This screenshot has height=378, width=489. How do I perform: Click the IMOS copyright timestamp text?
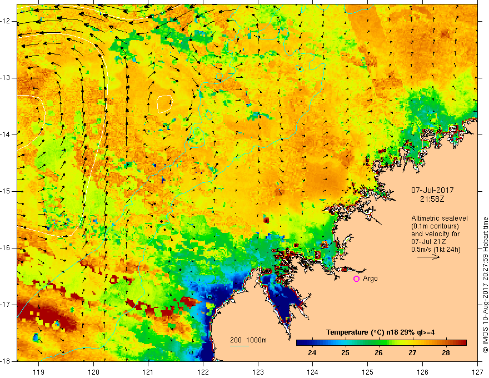(x=485, y=285)
